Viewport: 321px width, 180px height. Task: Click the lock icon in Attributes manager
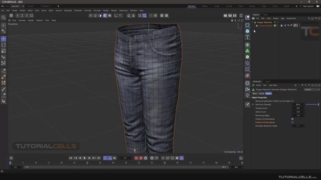tap(312, 85)
